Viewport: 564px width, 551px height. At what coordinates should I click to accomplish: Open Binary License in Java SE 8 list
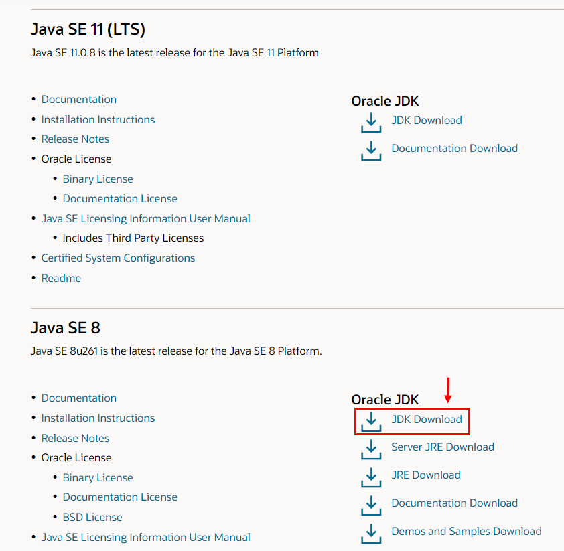98,477
